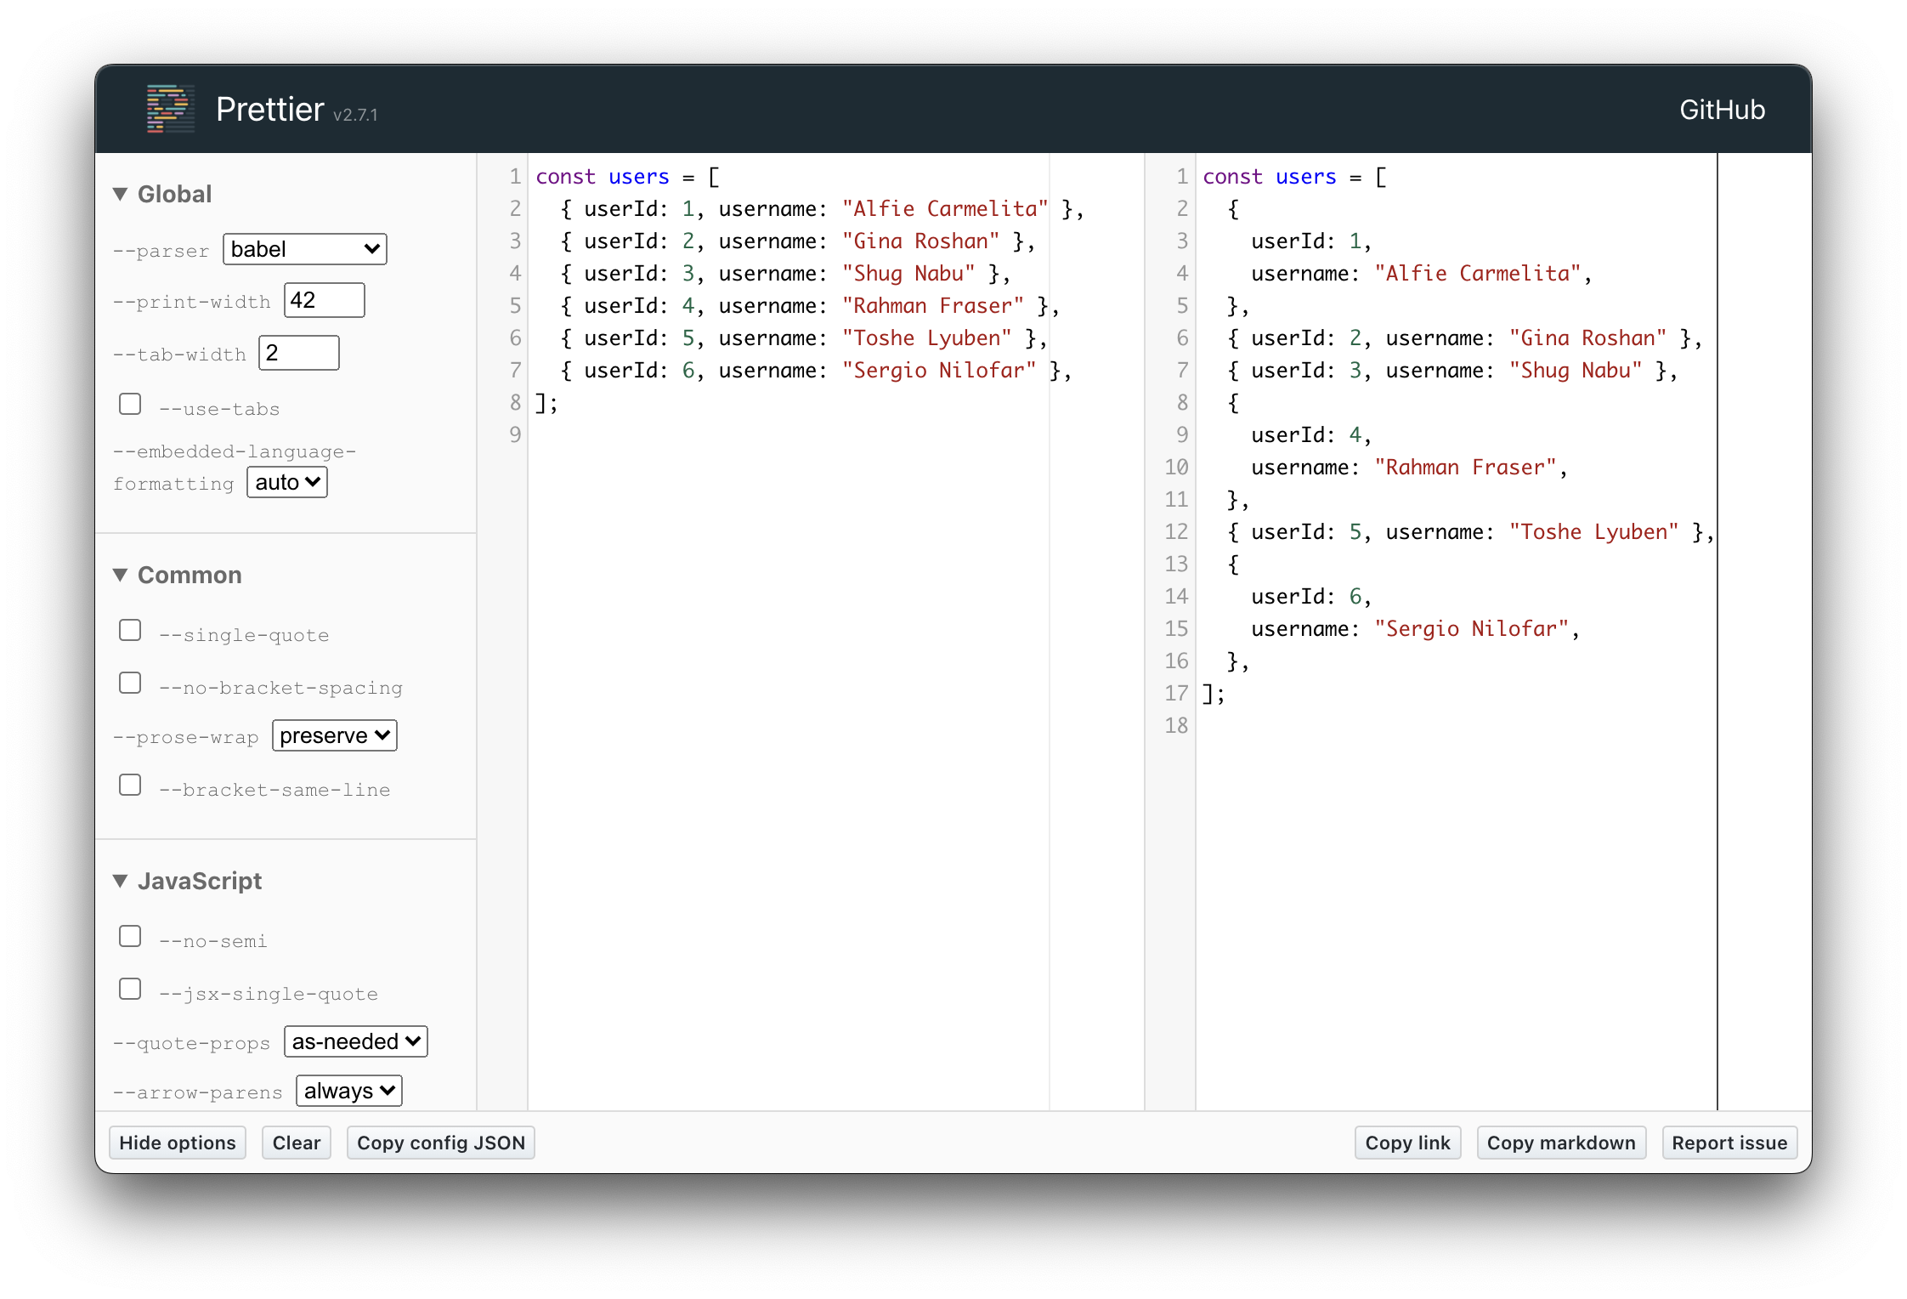The width and height of the screenshot is (1907, 1299).
Task: Open the --parser babel dropdown
Action: click(x=304, y=249)
